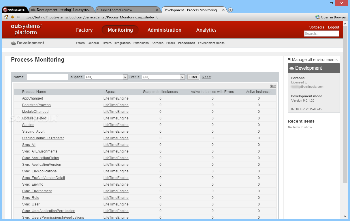350x221 pixels.
Task: Open the Sync_EnvAppVersionDetail process
Action: 44,178
